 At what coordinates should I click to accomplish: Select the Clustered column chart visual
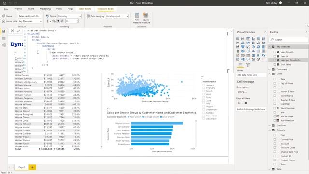[253, 39]
